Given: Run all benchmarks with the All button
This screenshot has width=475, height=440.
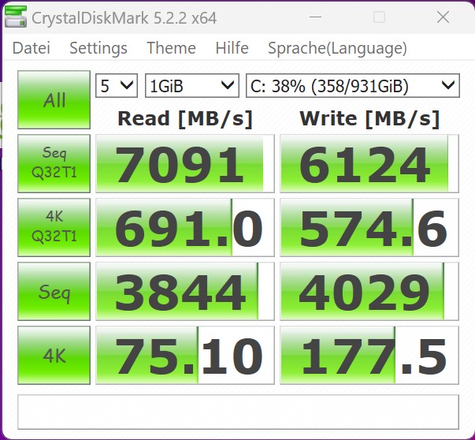Looking at the screenshot, I should click(x=54, y=100).
